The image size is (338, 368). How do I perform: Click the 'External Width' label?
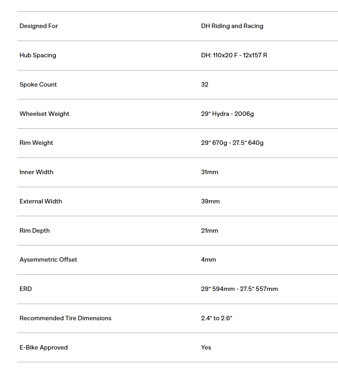coord(41,202)
